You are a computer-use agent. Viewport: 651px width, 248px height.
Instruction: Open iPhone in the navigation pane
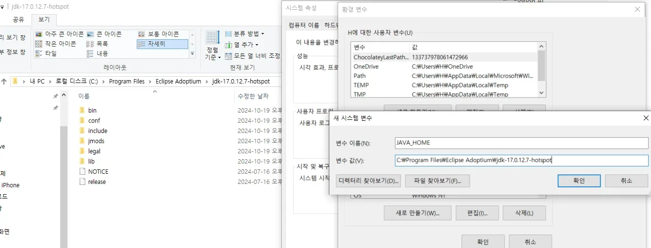click(x=10, y=185)
